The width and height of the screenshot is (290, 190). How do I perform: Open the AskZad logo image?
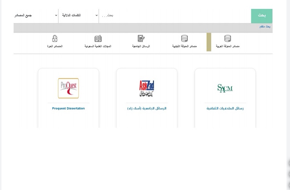click(147, 88)
